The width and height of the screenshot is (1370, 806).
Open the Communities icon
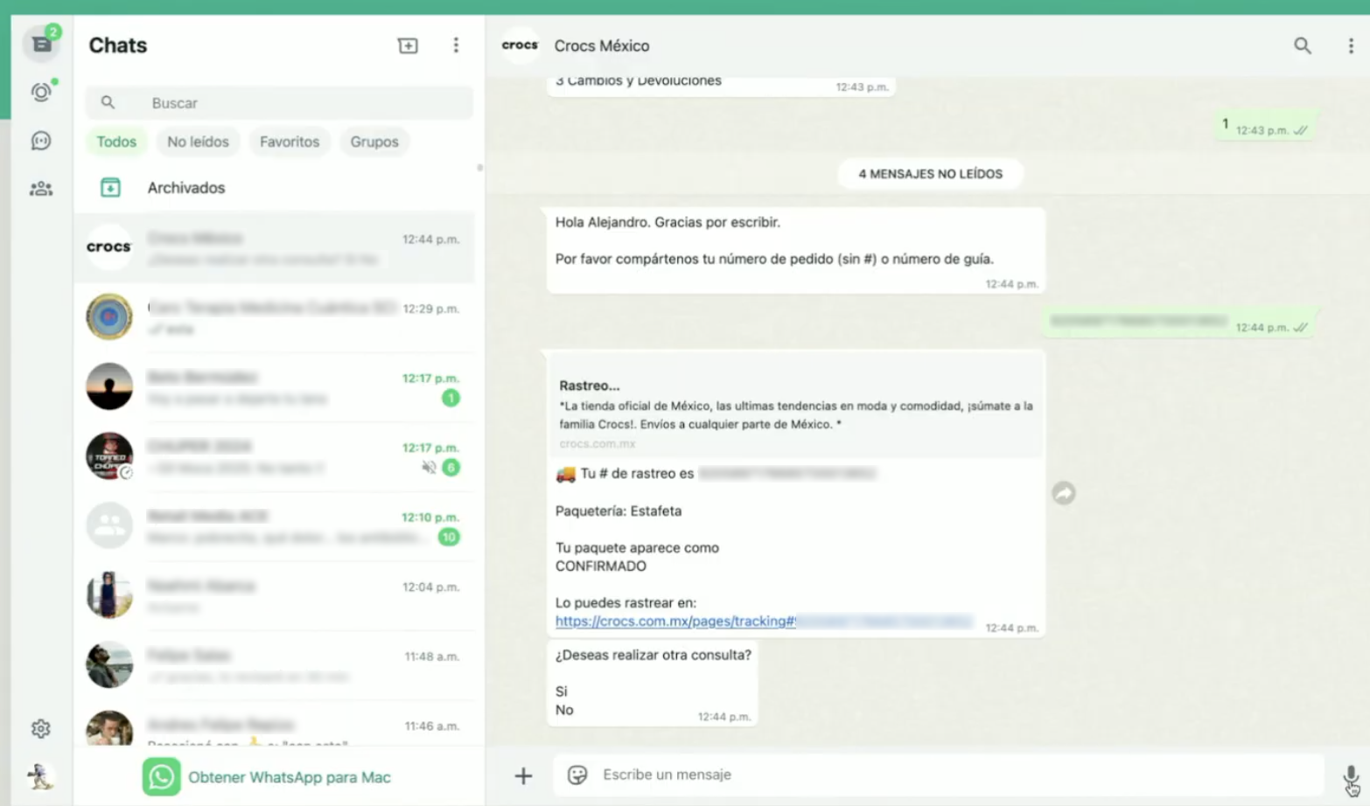(40, 188)
